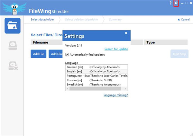Open the Summary step

coord(115,19)
